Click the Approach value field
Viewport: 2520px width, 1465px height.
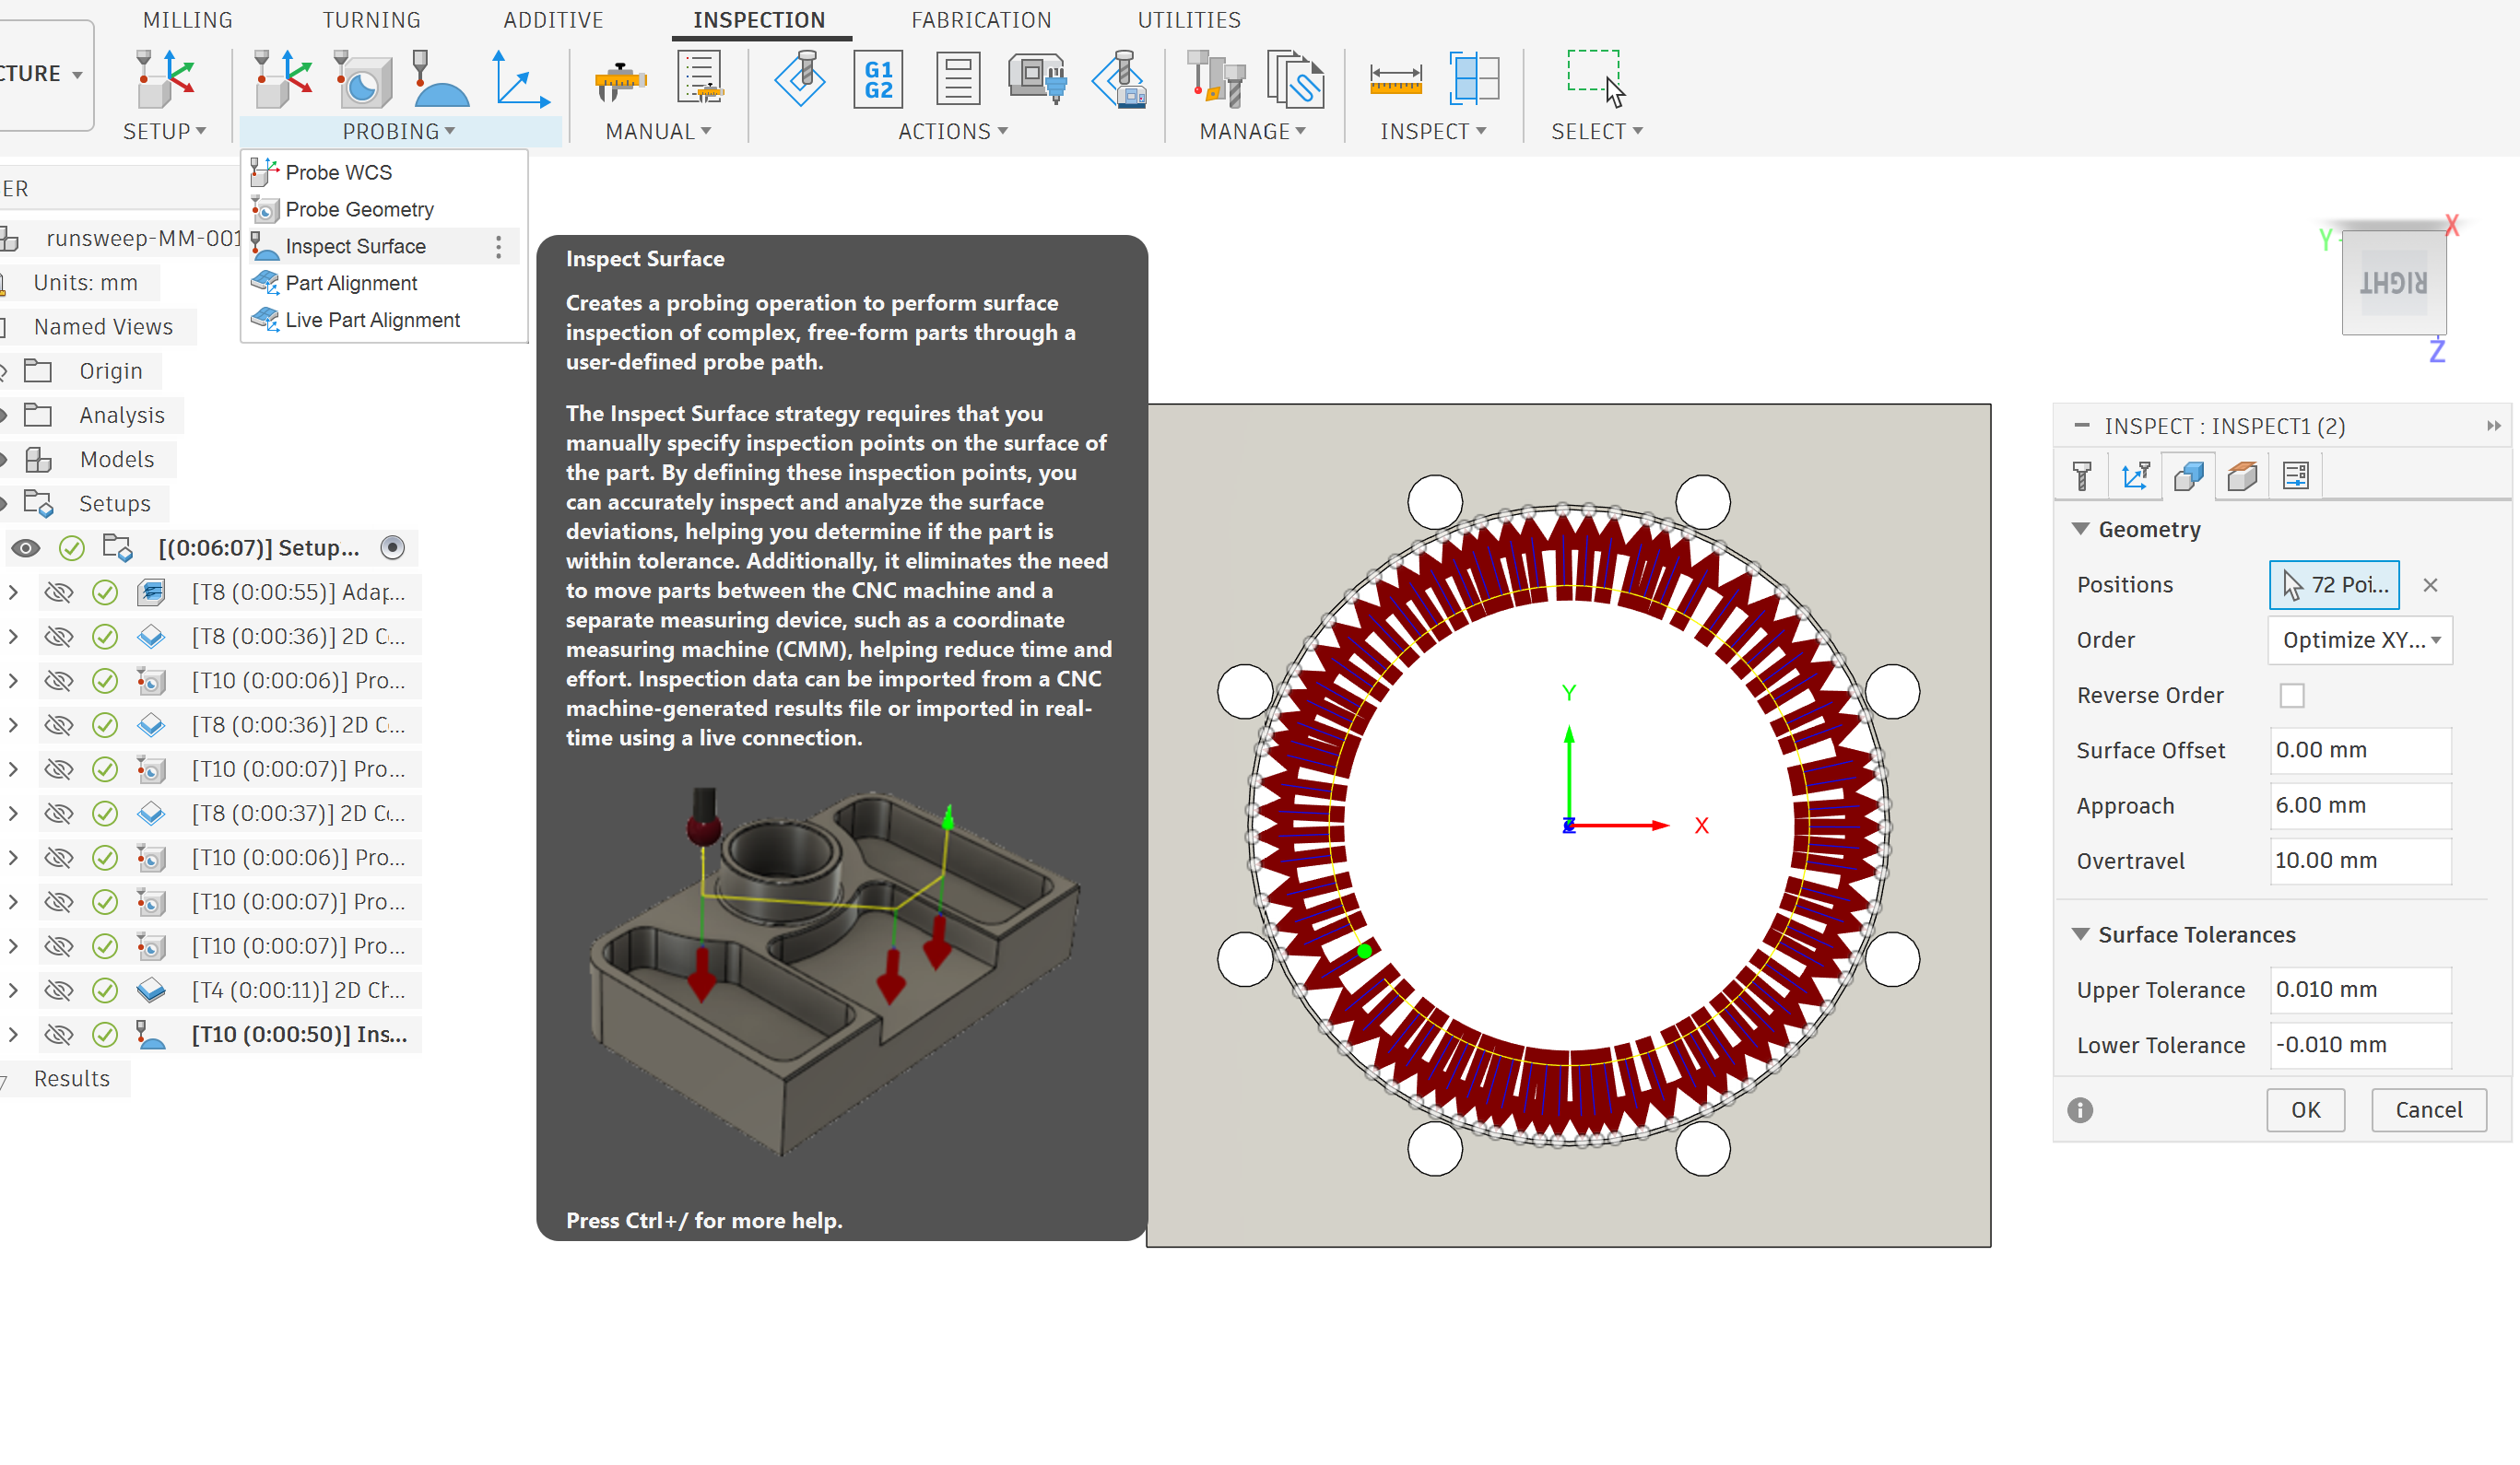pyautogui.click(x=2360, y=805)
